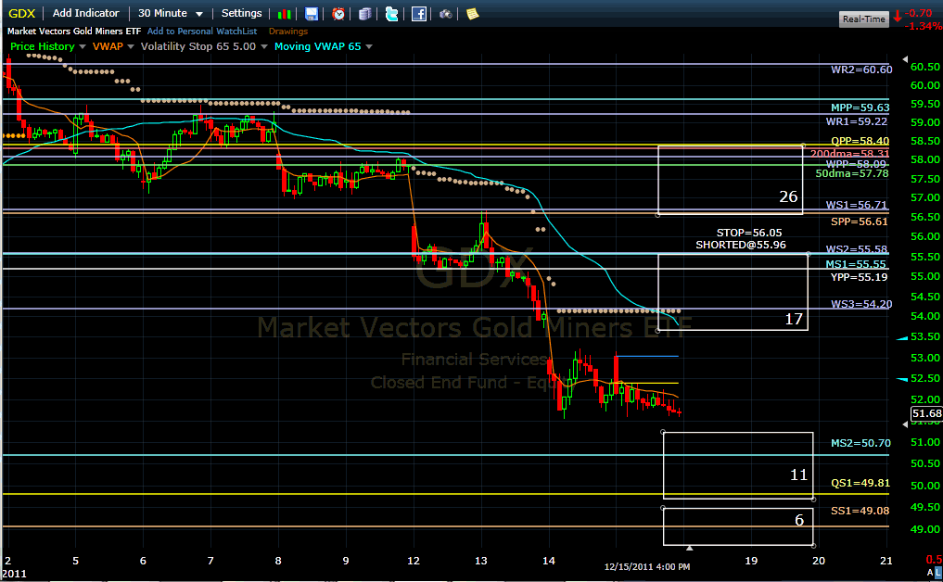The width and height of the screenshot is (943, 582).
Task: Click the SPP=56.61 level label
Action: (860, 221)
